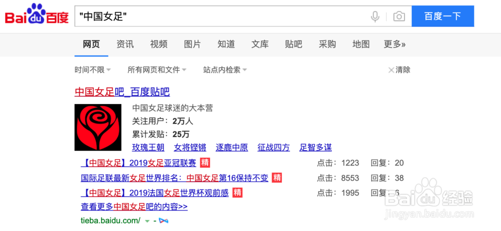The image size is (501, 231).
Task: Open the 玫瑰王朝 link
Action: point(148,147)
